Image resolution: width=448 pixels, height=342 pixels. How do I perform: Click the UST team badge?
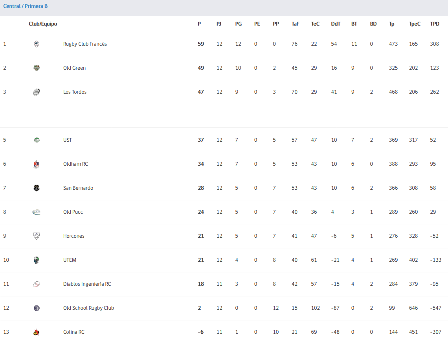coord(37,140)
